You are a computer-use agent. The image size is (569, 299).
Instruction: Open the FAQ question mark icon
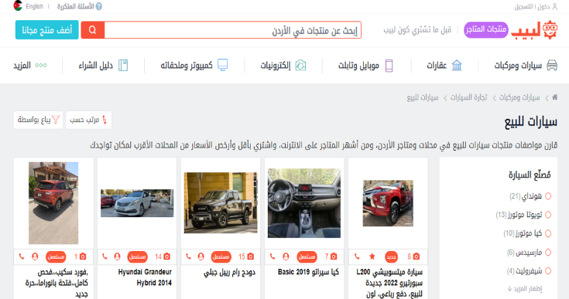pyautogui.click(x=99, y=6)
